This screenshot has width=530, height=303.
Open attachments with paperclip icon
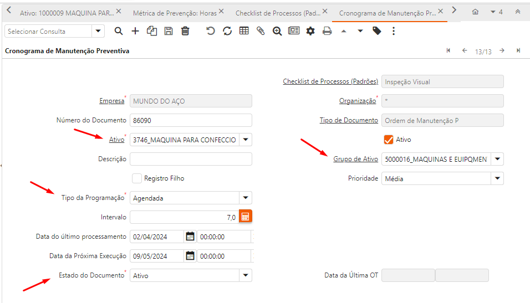261,32
